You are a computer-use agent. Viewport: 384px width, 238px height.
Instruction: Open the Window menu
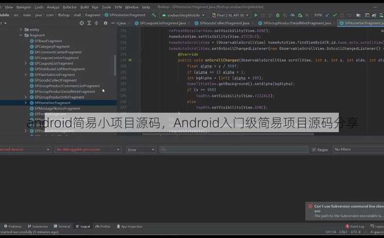pos(132,7)
